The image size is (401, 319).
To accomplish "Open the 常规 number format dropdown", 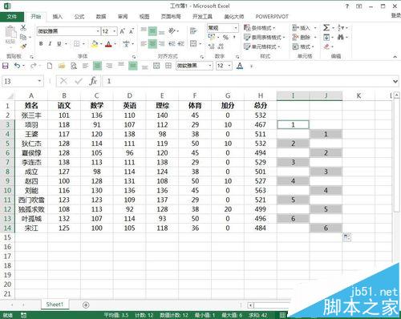I will (x=236, y=27).
